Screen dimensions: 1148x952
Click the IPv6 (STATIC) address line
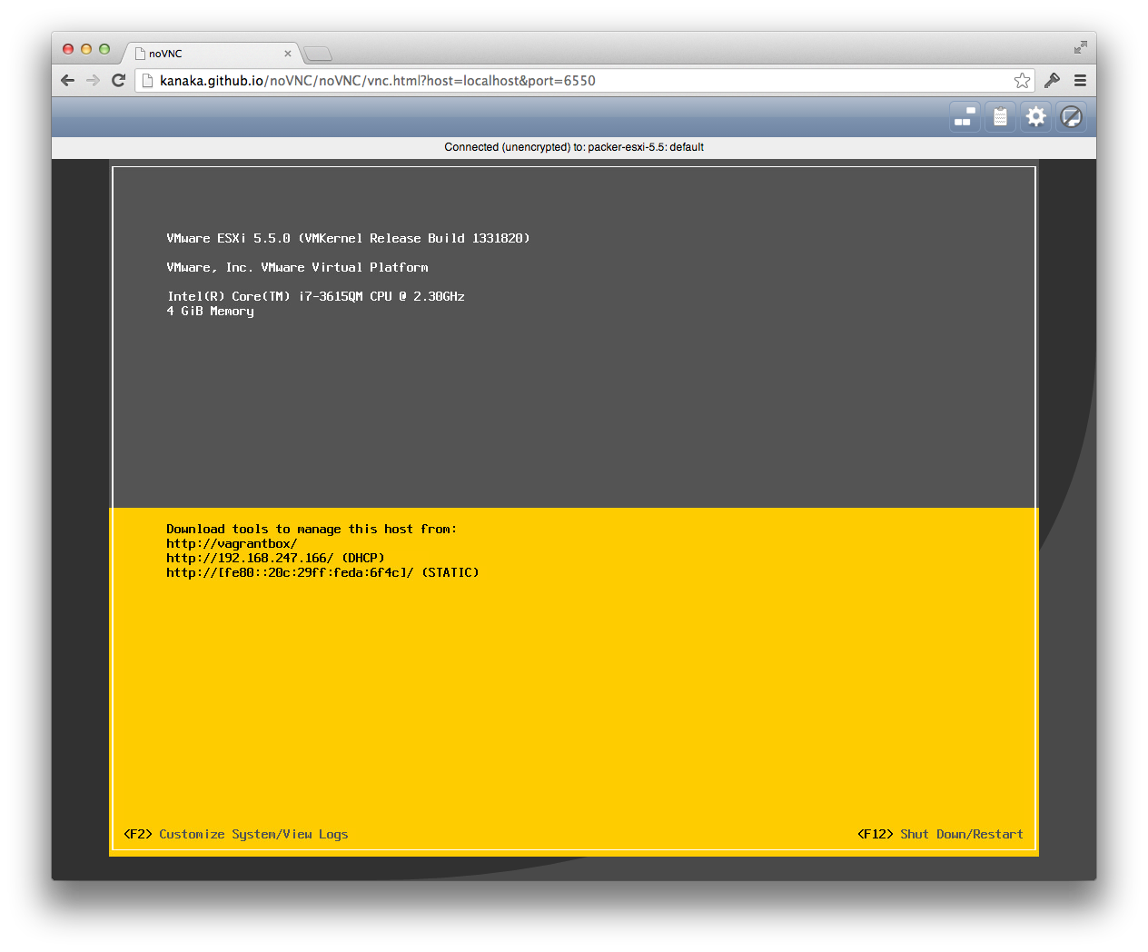point(322,572)
